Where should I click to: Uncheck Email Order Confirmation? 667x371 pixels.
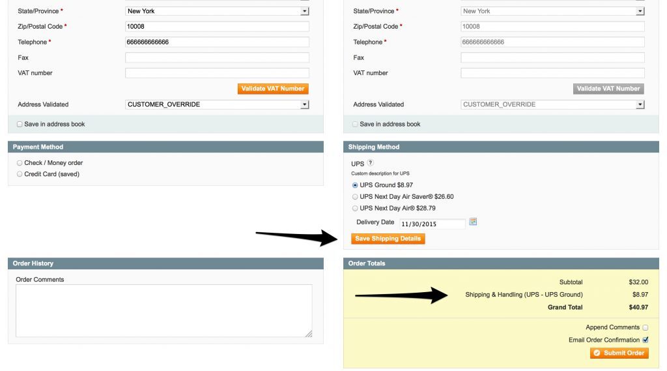click(646, 340)
